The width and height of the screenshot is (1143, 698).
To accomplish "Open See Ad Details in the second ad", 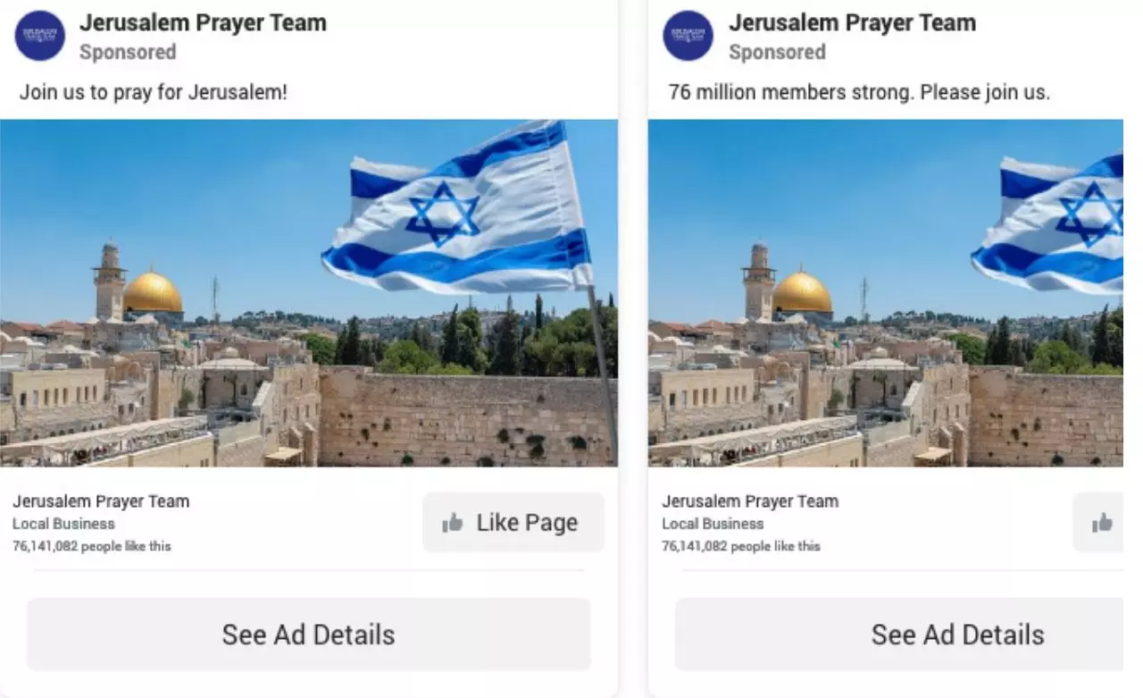I will point(899,635).
